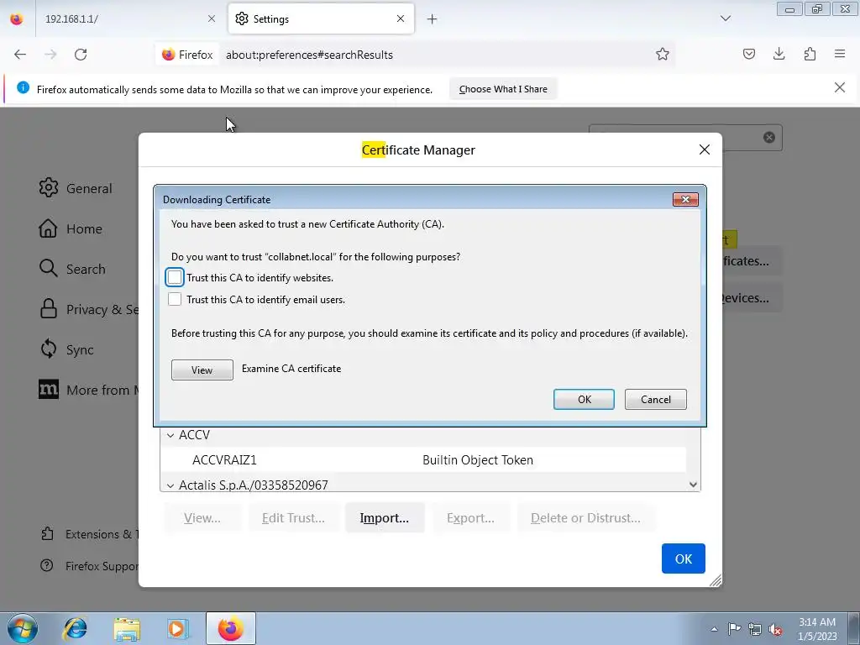The width and height of the screenshot is (860, 645).
Task: Click the Import... button
Action: coord(385,517)
